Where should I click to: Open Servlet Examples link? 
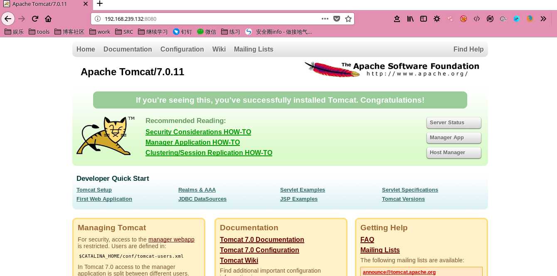[303, 190]
